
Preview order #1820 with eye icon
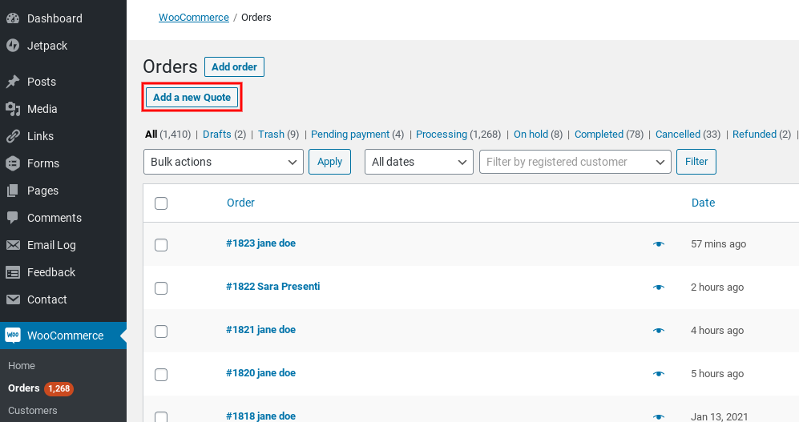659,374
